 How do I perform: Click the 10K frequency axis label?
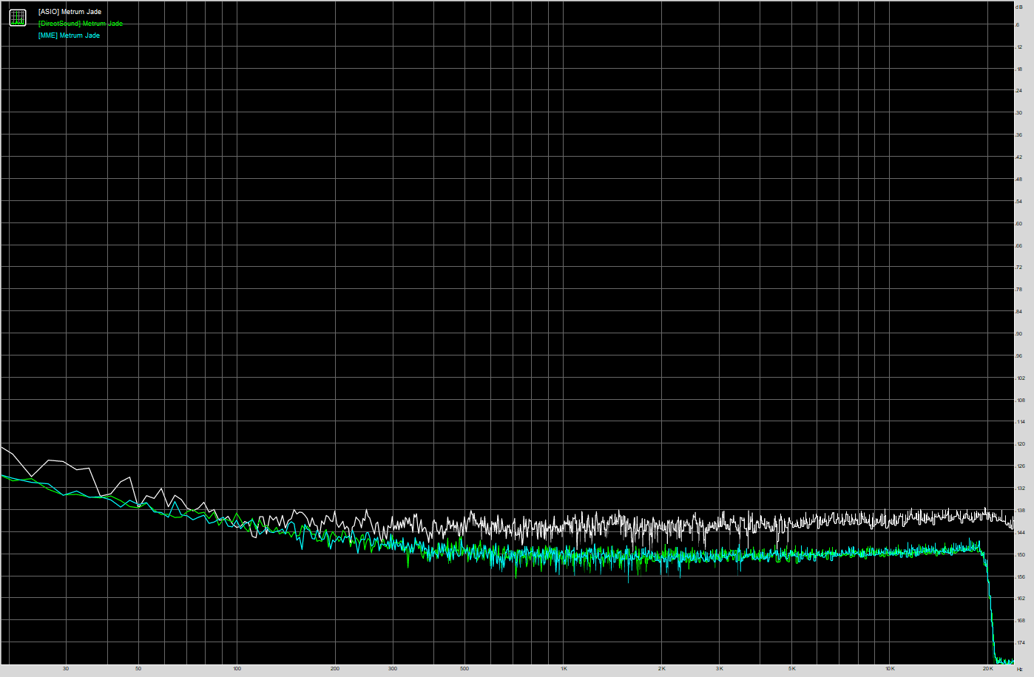pyautogui.click(x=890, y=669)
